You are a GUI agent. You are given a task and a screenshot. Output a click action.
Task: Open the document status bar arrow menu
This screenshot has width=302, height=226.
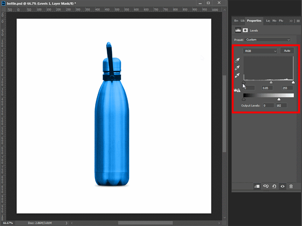[x=66, y=223]
